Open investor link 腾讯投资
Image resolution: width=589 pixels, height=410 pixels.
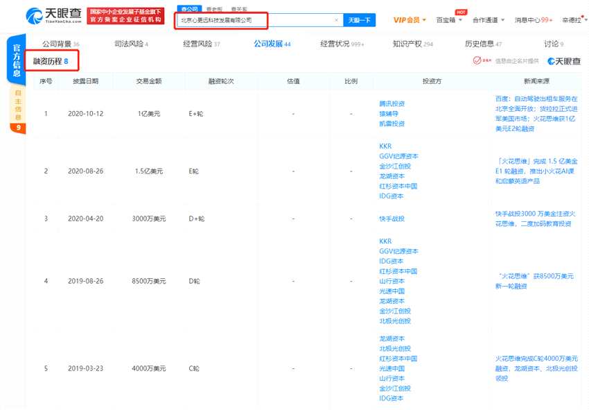[x=392, y=103]
